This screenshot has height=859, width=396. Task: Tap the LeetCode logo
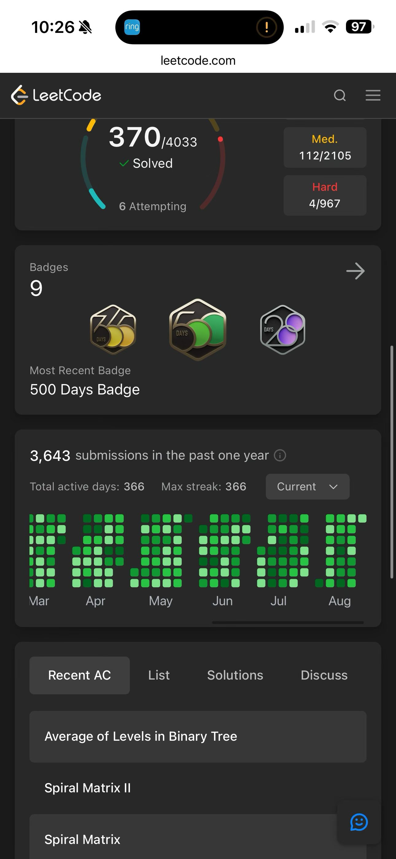(x=56, y=95)
